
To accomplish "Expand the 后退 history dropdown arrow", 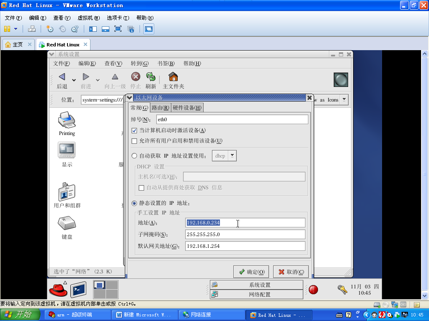I will pos(74,80).
